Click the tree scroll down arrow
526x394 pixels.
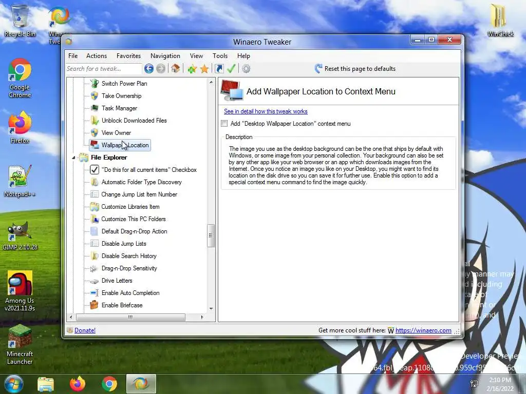[211, 308]
